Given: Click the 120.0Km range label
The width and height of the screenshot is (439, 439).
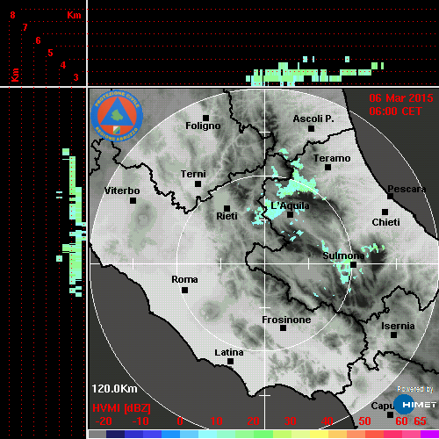Looking at the screenshot, I should (114, 389).
